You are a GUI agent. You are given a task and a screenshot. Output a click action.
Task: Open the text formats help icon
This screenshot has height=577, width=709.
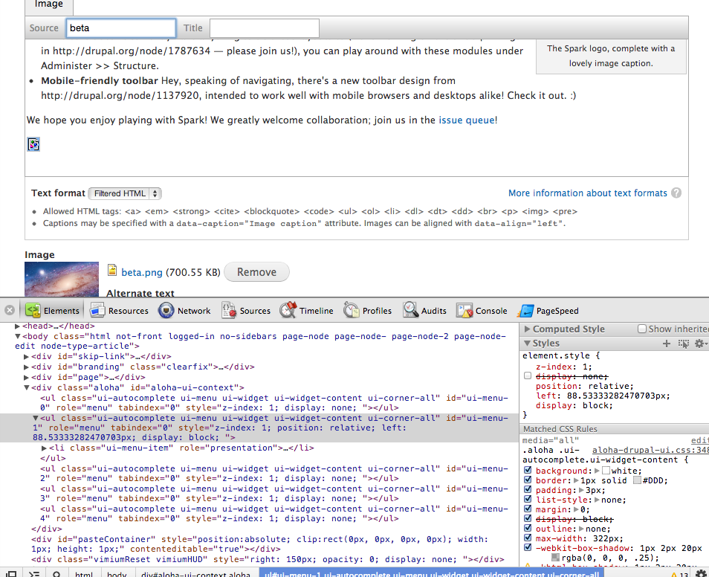(x=676, y=193)
